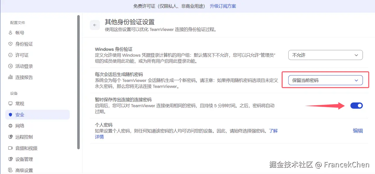
Task: Open 网络 settings
Action: pyautogui.click(x=37, y=126)
